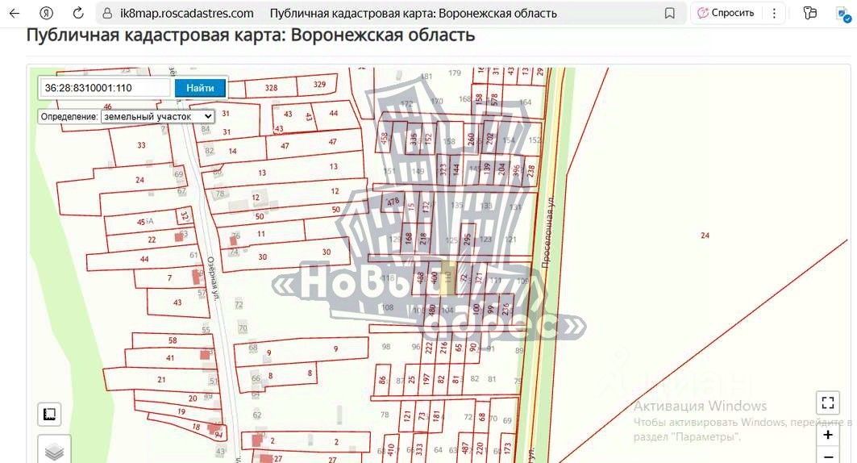Click parcel labeled 478
The height and width of the screenshot is (463, 857).
(x=393, y=201)
